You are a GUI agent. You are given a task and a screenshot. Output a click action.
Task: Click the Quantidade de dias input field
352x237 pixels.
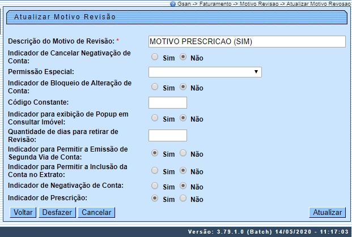pyautogui.click(x=168, y=135)
